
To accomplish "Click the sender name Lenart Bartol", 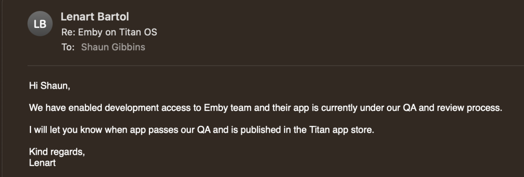I will coord(95,17).
